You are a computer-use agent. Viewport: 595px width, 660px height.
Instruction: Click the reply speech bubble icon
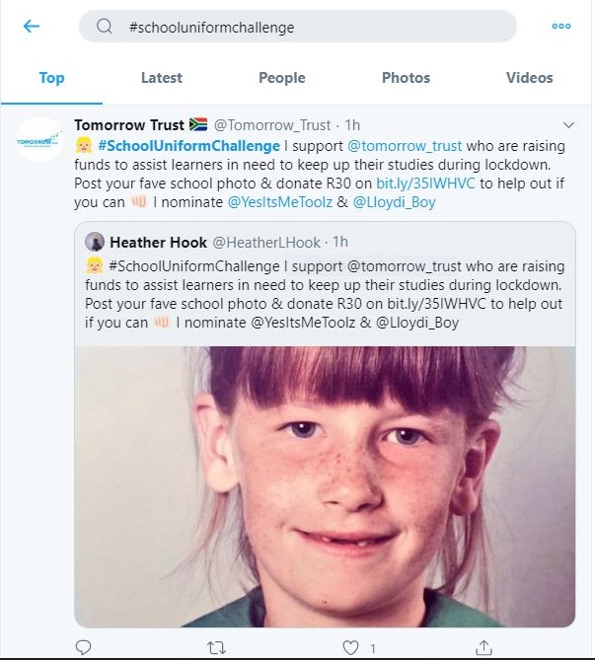pyautogui.click(x=84, y=646)
